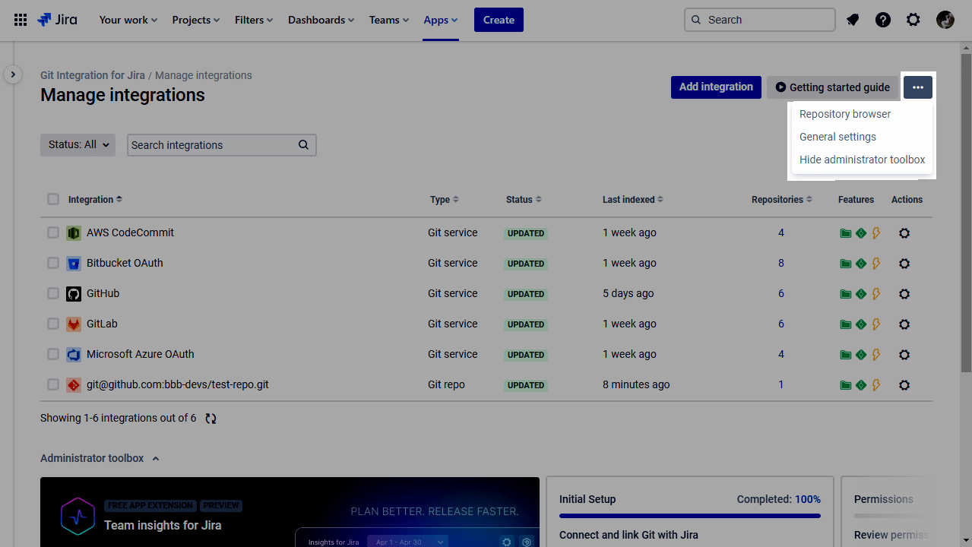Viewport: 972px width, 547px height.
Task: Toggle the select-all integrations header checkbox
Action: (53, 199)
